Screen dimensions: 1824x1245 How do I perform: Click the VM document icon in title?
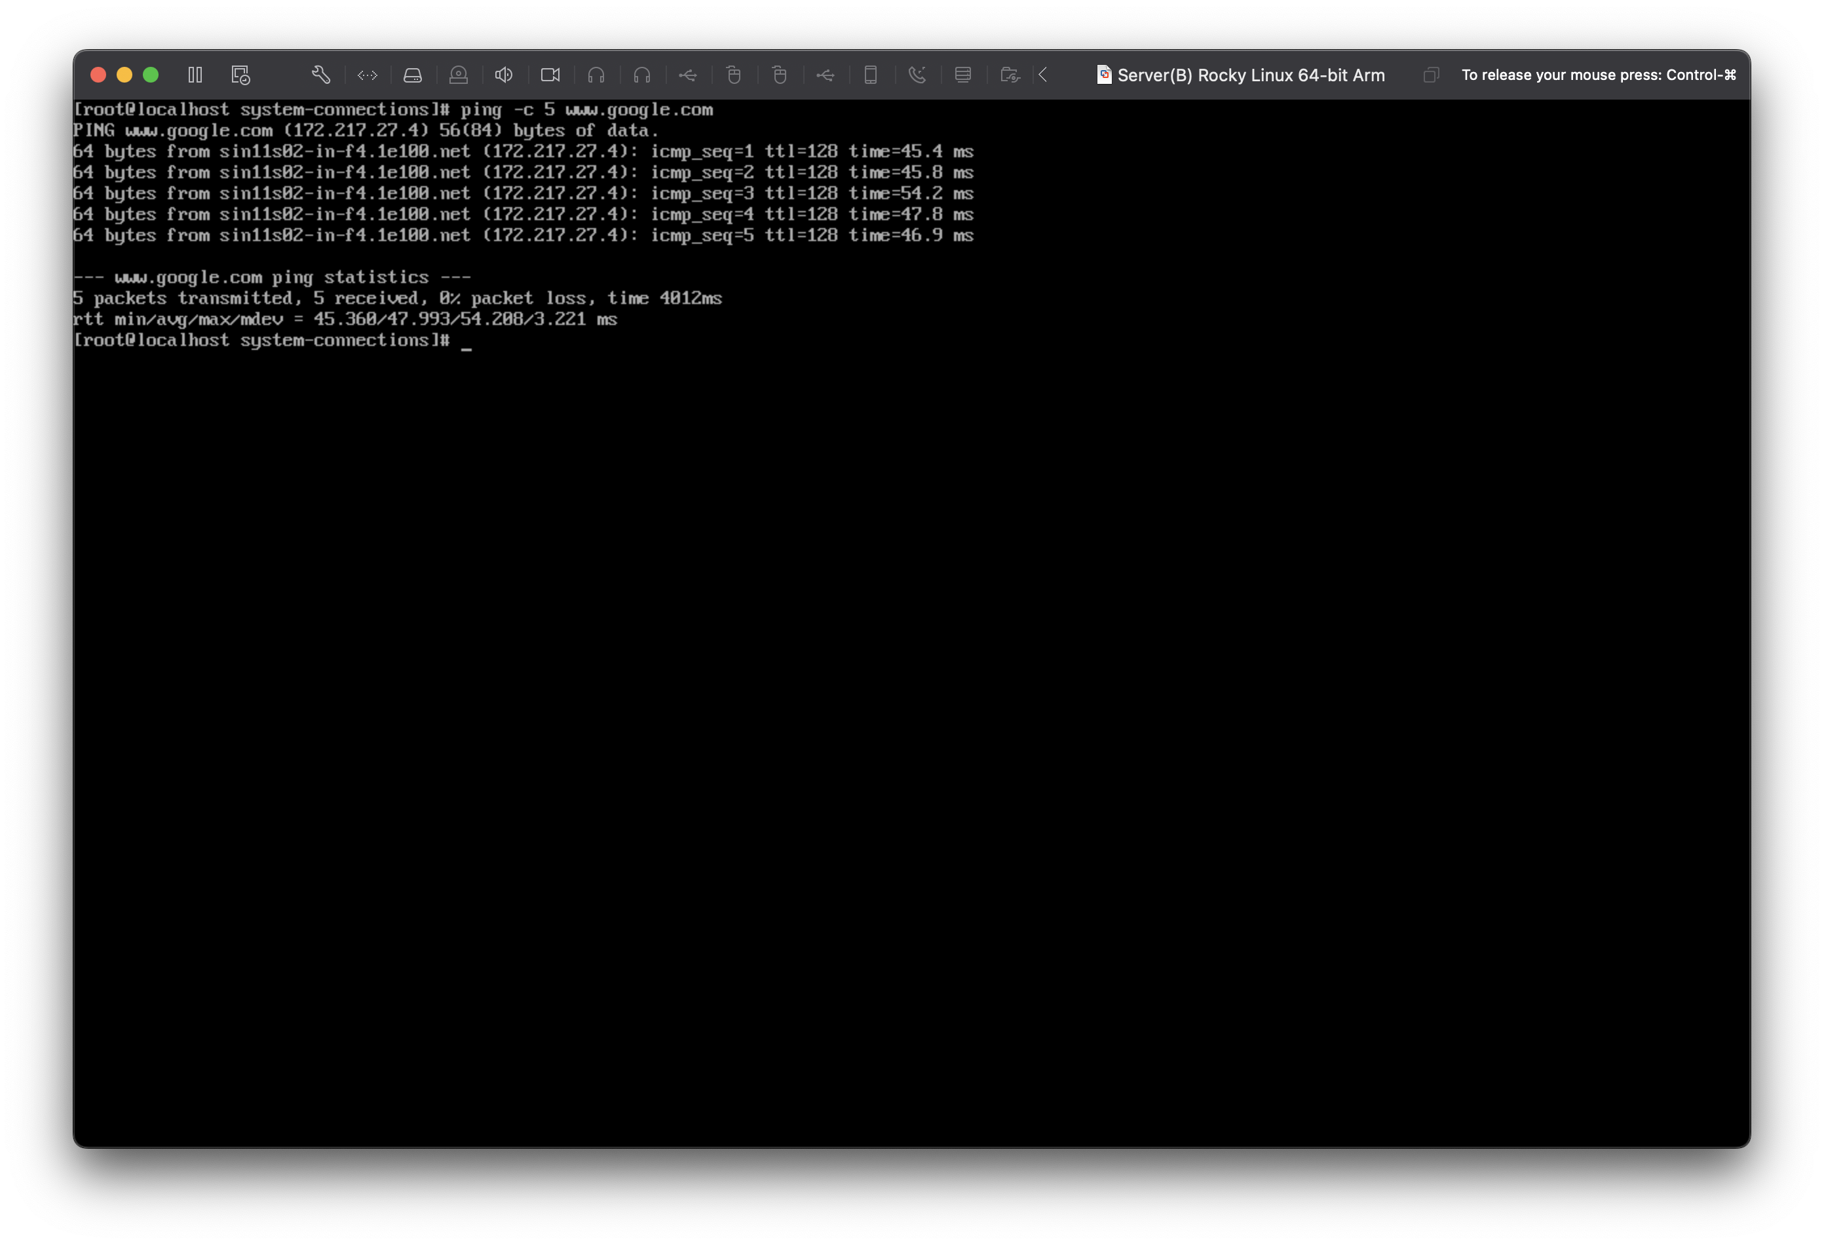point(1103,75)
